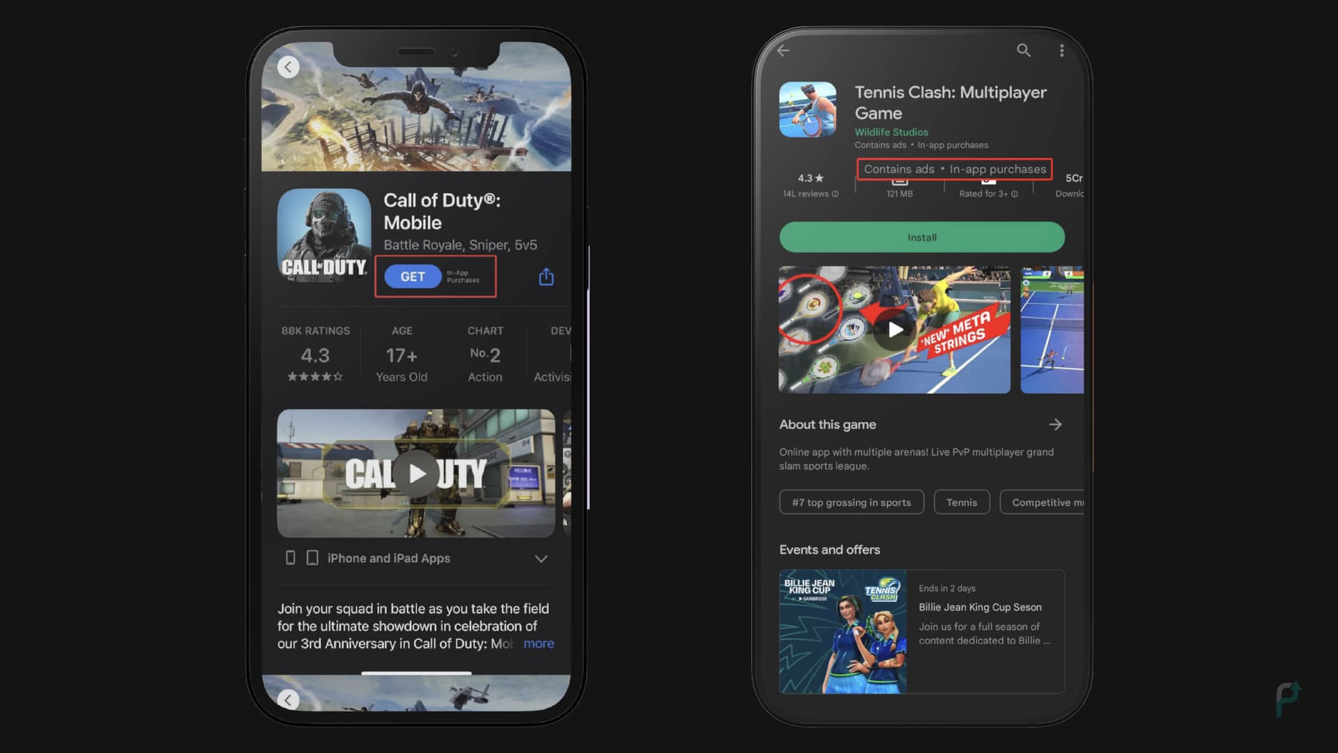Tap the 17+ Years Old age rating
Viewport: 1338px width, 753px height.
(401, 355)
